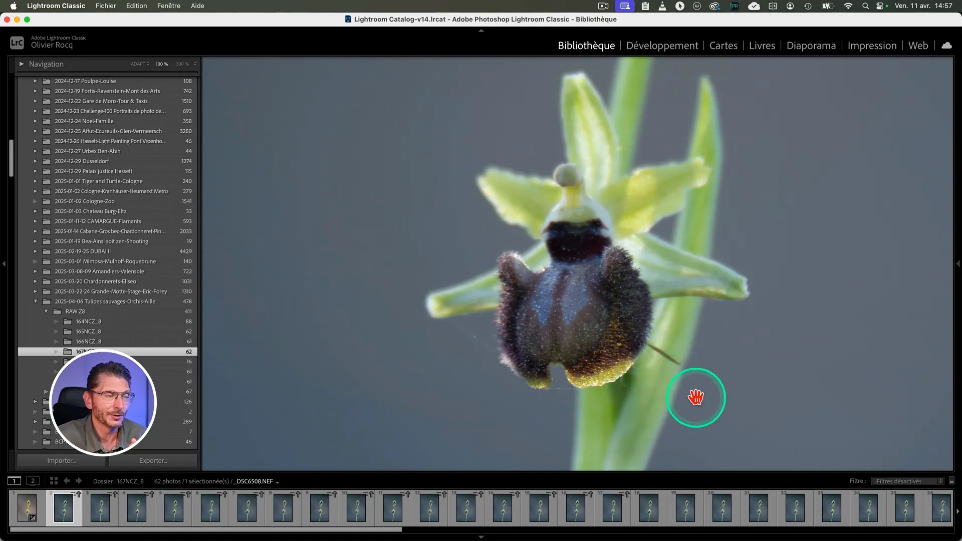Viewport: 962px width, 541px height.
Task: Hide the filmstrip panel bottom arrow
Action: 481,537
